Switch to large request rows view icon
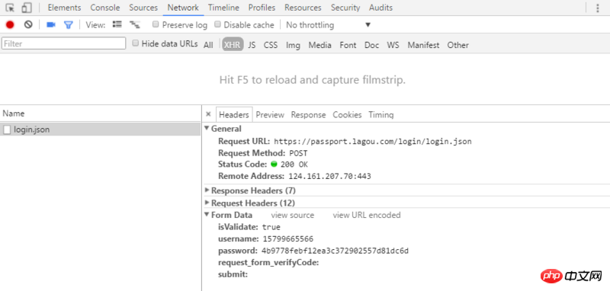This screenshot has height=291, width=610. tap(117, 24)
